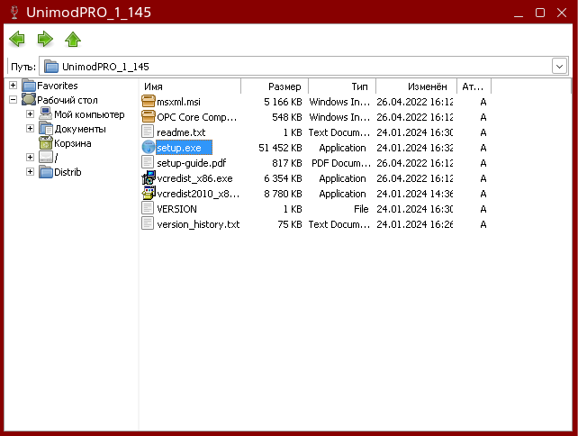Click the msxml.msi installer icon
Image resolution: width=578 pixels, height=436 pixels.
[x=149, y=101]
